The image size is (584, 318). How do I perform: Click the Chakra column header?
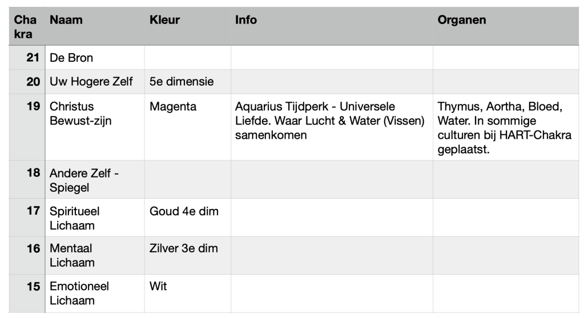tap(23, 27)
